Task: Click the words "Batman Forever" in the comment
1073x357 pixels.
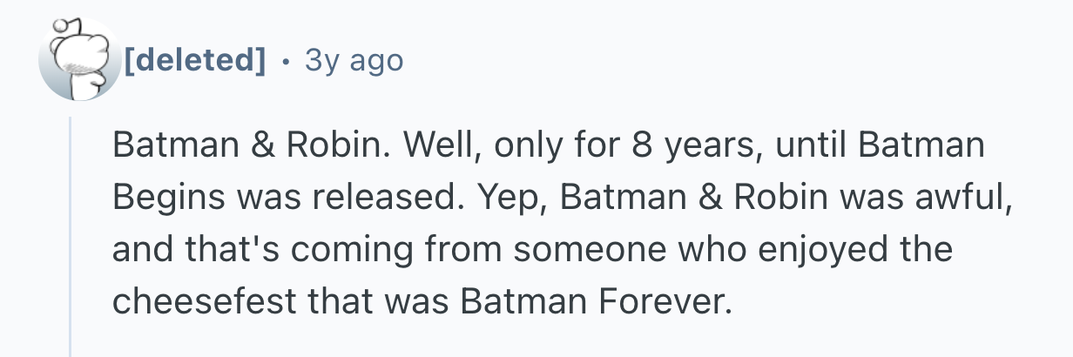Action: pos(591,302)
